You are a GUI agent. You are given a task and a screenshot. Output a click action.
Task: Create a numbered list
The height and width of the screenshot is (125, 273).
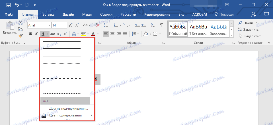[116, 25]
